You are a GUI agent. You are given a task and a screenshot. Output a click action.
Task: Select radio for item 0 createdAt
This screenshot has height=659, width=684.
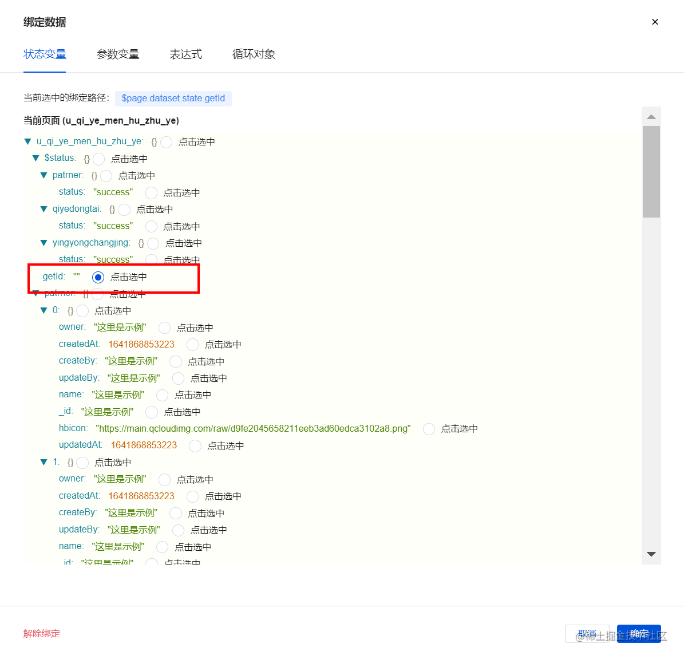point(192,345)
